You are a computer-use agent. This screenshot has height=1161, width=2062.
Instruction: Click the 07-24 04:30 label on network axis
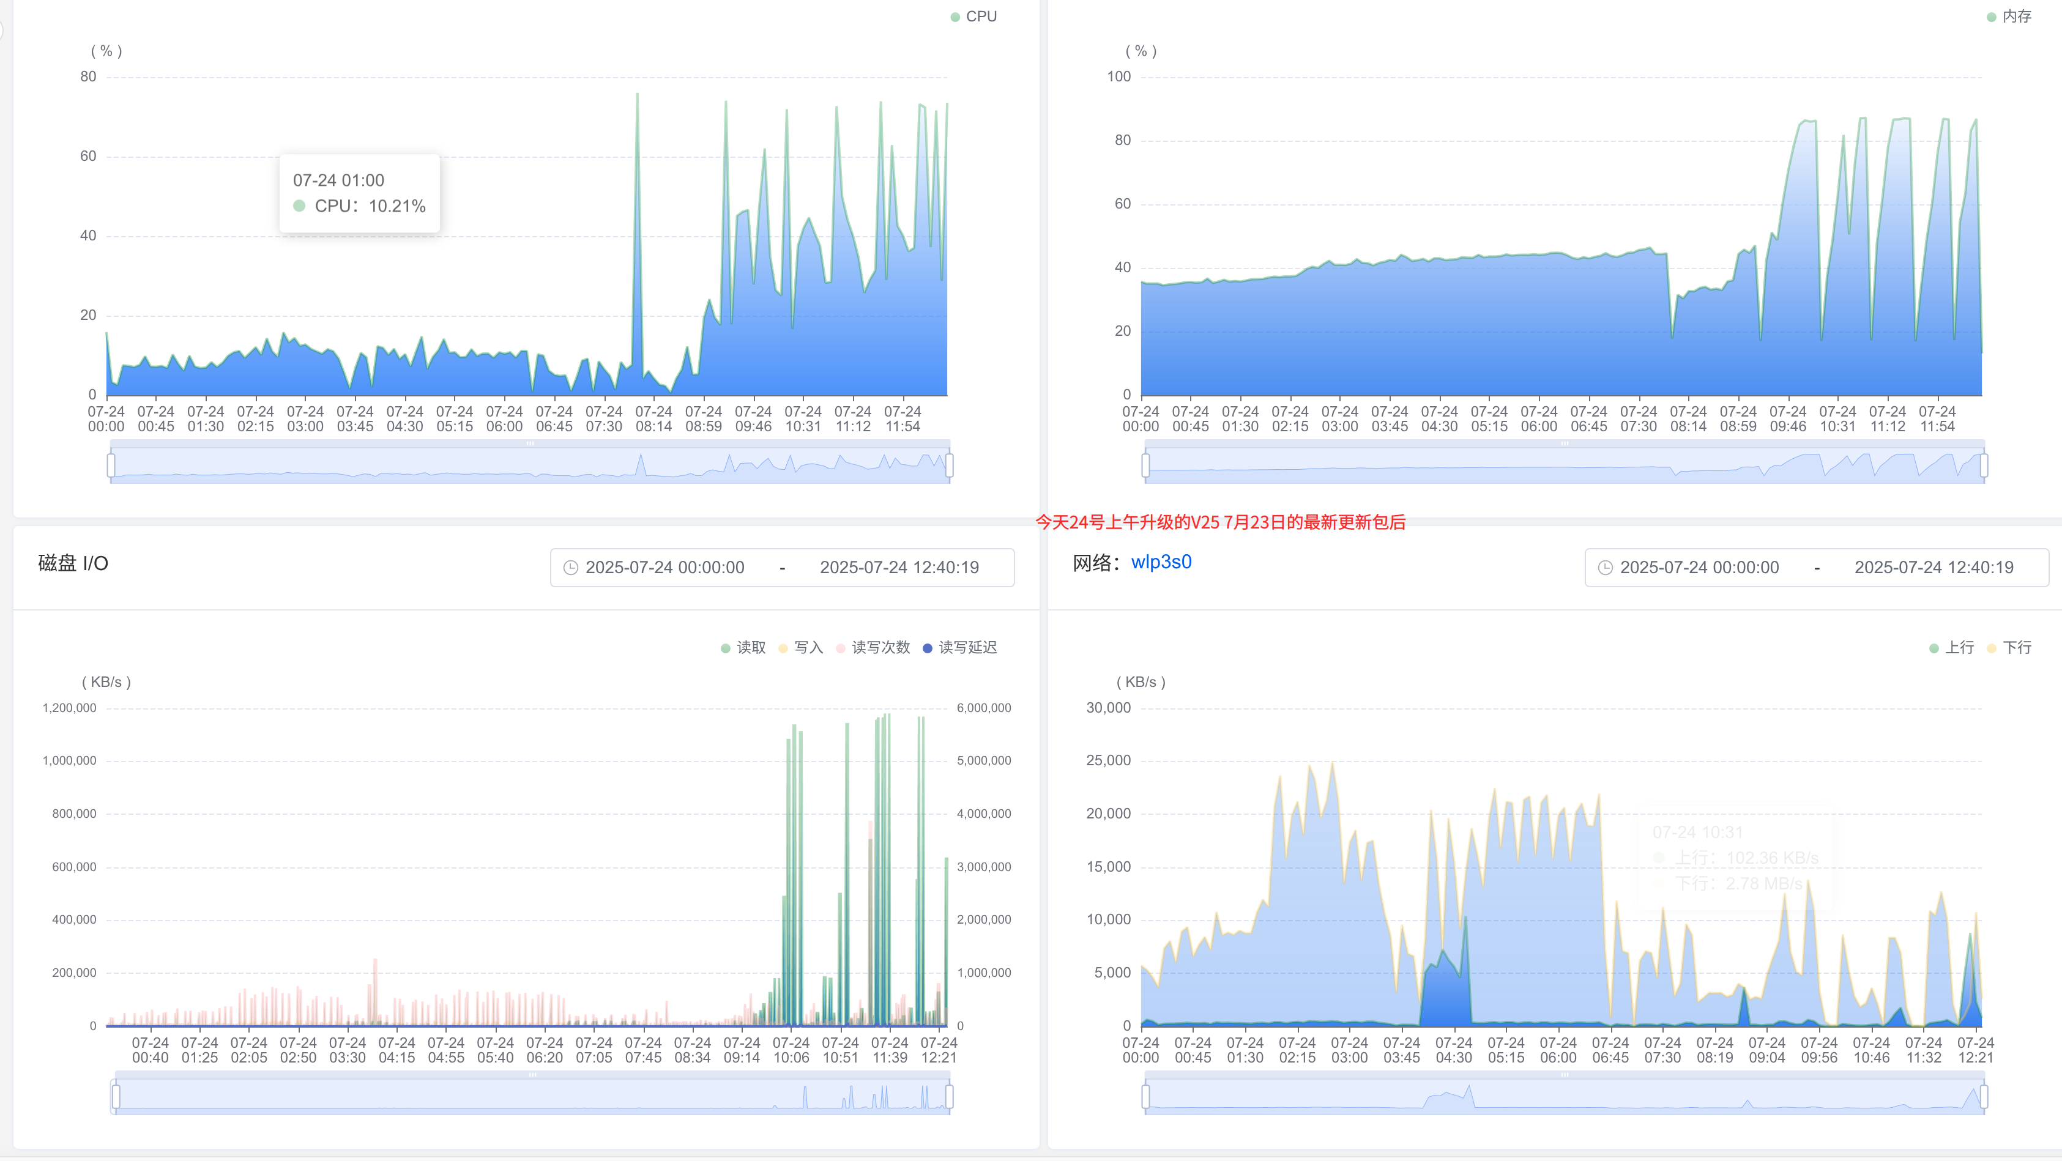[x=1454, y=1050]
